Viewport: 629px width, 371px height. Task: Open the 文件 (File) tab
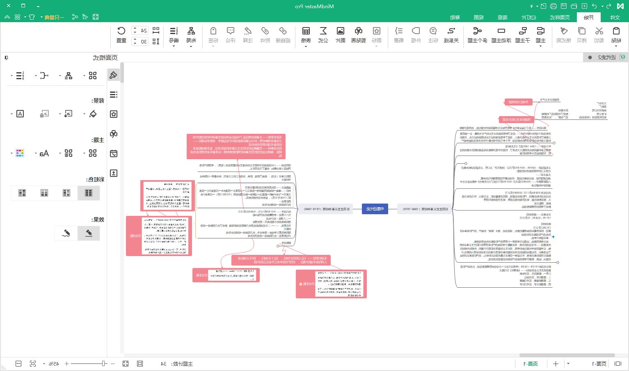pos(615,17)
